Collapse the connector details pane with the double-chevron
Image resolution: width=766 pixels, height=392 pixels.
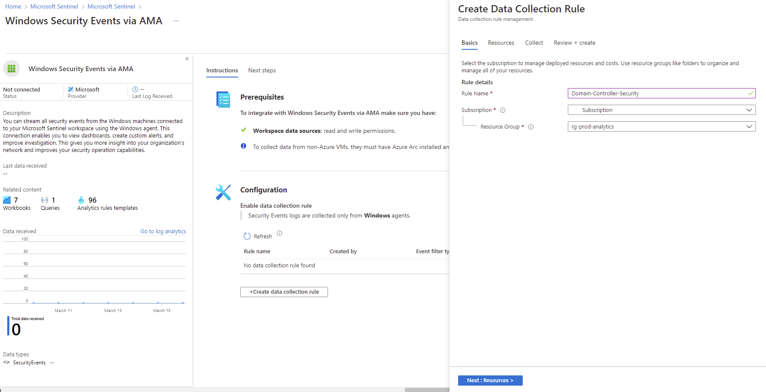(187, 59)
